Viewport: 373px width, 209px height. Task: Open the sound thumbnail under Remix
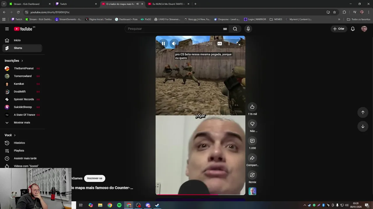click(x=252, y=191)
